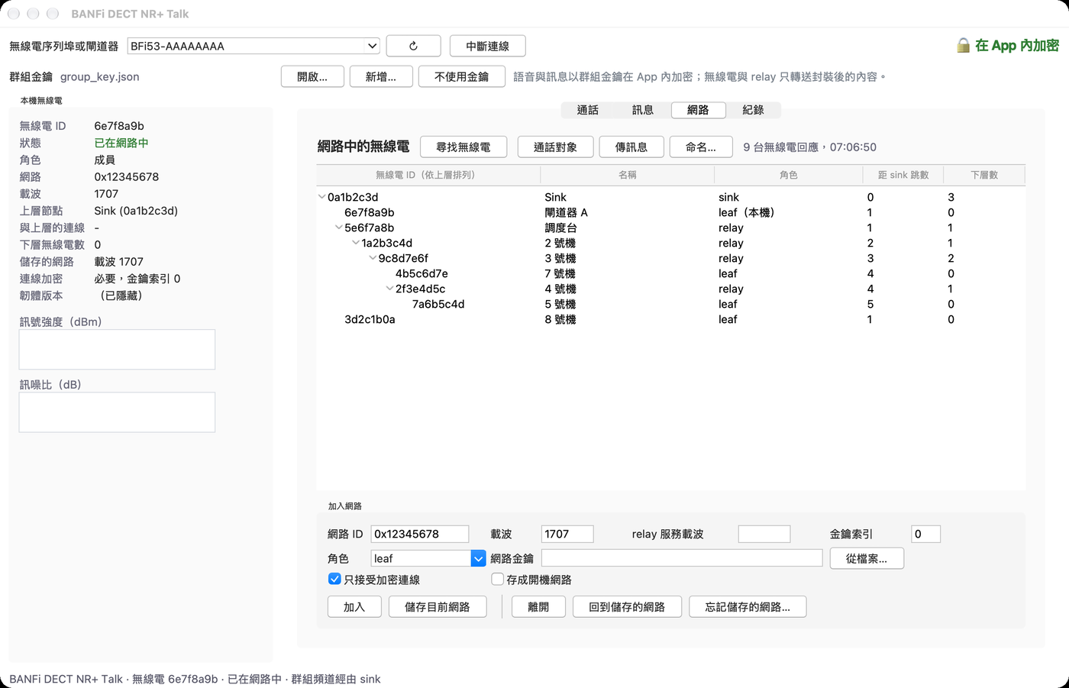The height and width of the screenshot is (688, 1069).
Task: Collapse the 0a1b2c3d Sink tree node
Action: click(x=321, y=197)
